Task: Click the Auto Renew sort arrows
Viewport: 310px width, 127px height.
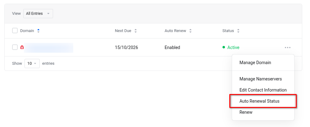Action: pos(191,31)
